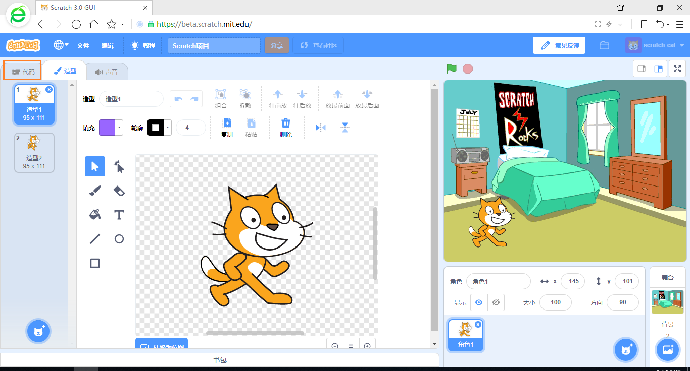Screen dimensions: 690x371
Task: Click the black outline color swatch
Action: tap(156, 128)
